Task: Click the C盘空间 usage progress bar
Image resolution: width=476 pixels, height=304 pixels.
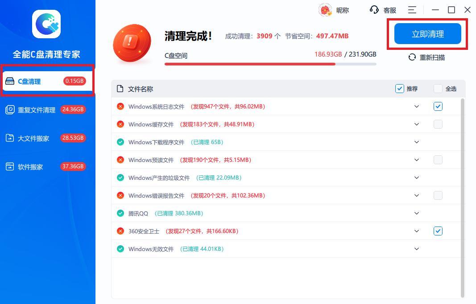Action: (x=270, y=64)
